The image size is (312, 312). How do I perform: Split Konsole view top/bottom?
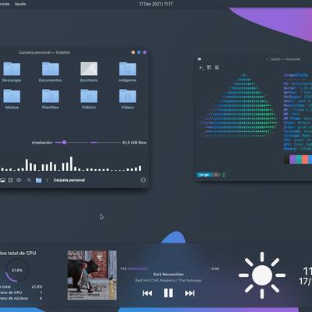(217, 67)
